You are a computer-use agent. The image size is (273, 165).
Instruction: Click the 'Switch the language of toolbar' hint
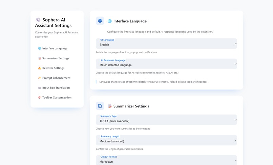coord(126,52)
